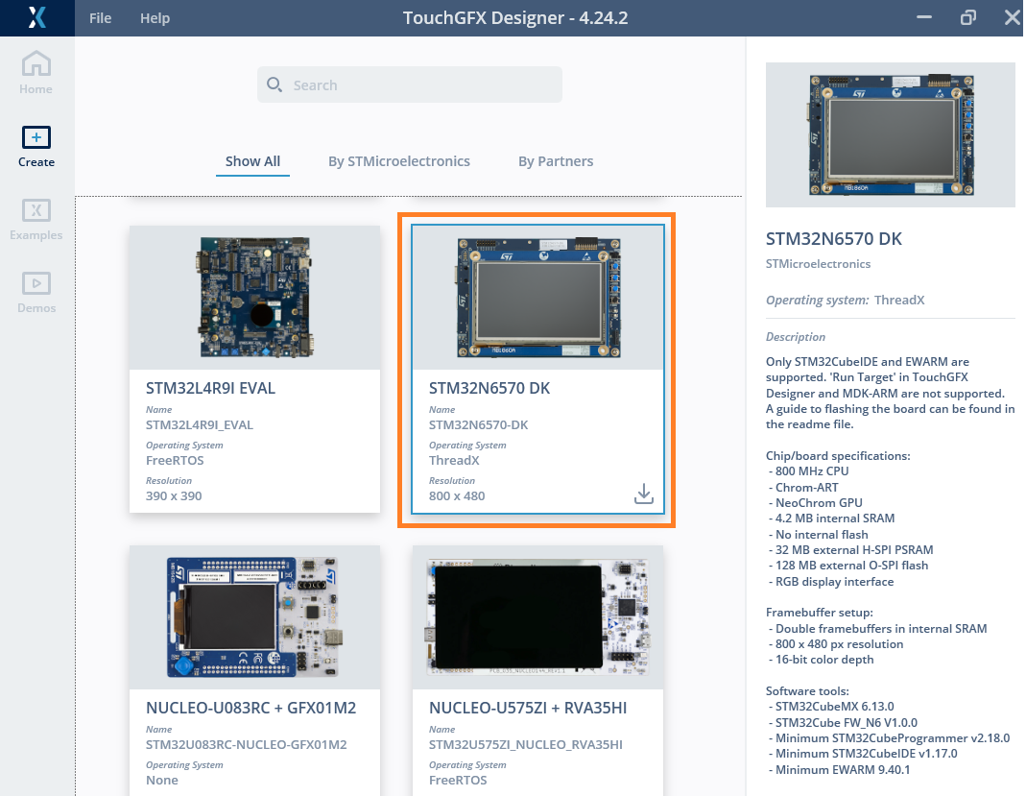This screenshot has height=796, width=1026.
Task: Download the STM32N6570-DK board package
Action: pos(643,493)
